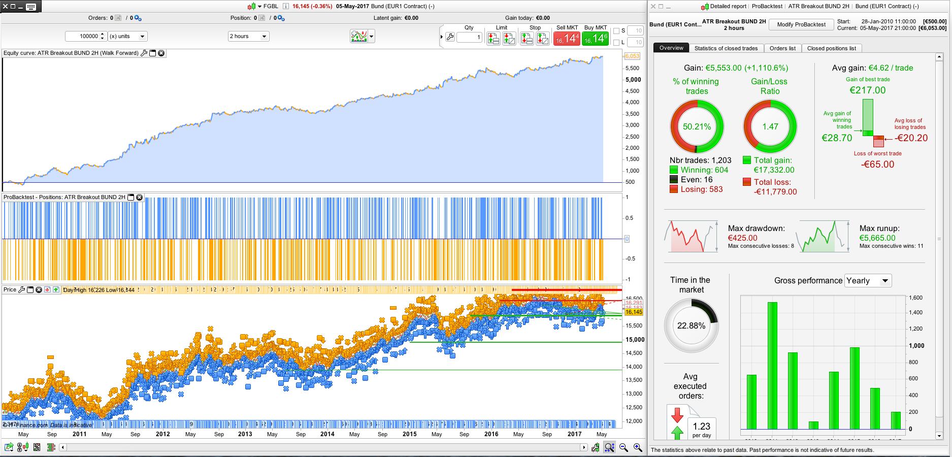This screenshot has width=952, height=457.
Task: Click the indicators and trading systems chart icon
Action: (359, 36)
